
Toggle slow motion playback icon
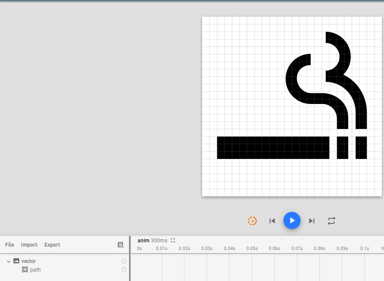[x=252, y=221]
